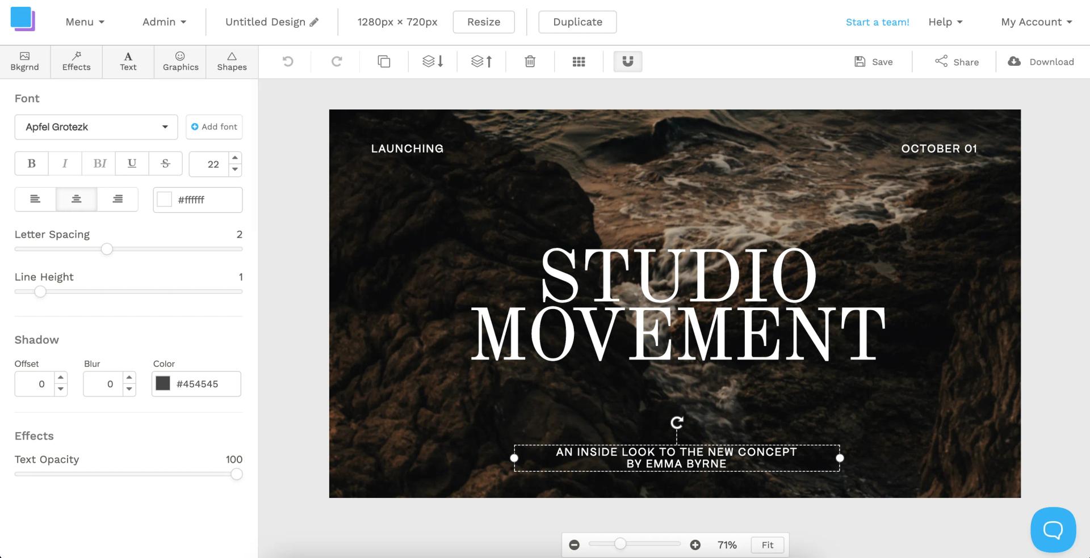
Task: Open the Admin dropdown
Action: click(164, 22)
